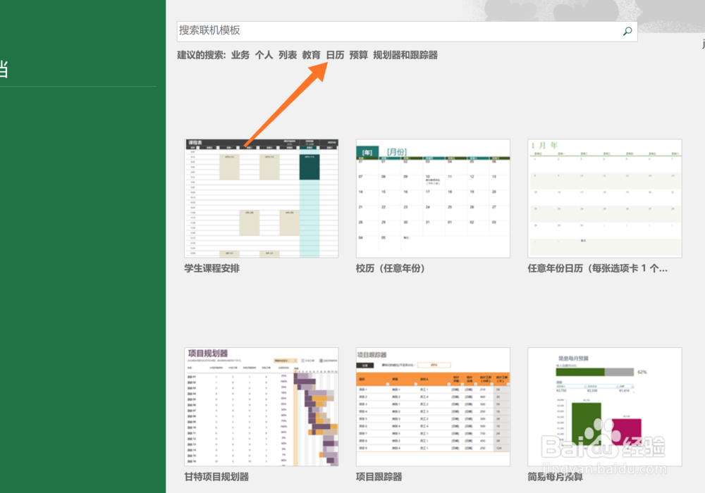Screen dimensions: 705x493
Task: Open the 校历（任意年份）template thumbnail
Action: (433, 197)
